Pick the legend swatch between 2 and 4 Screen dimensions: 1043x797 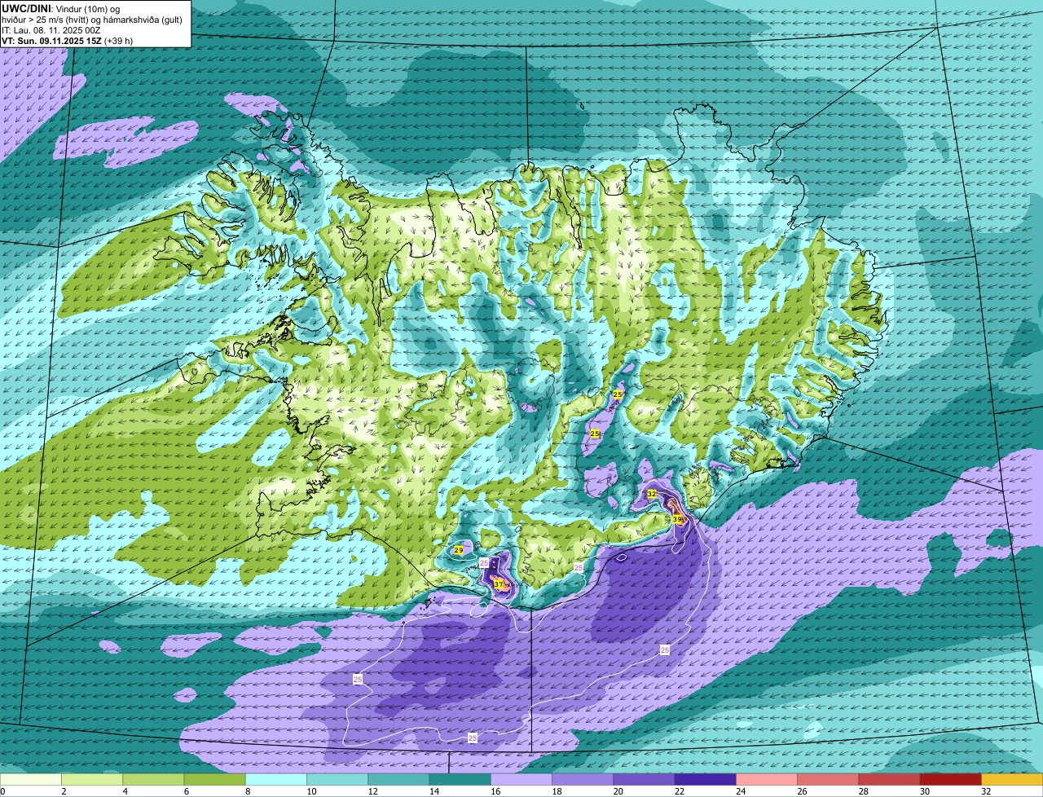[x=92, y=779]
